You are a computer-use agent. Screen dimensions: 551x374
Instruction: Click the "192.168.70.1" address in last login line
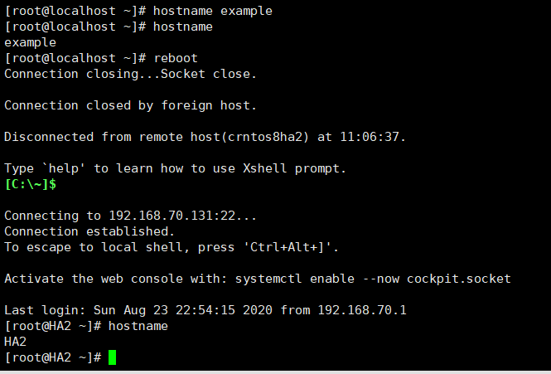tap(362, 310)
